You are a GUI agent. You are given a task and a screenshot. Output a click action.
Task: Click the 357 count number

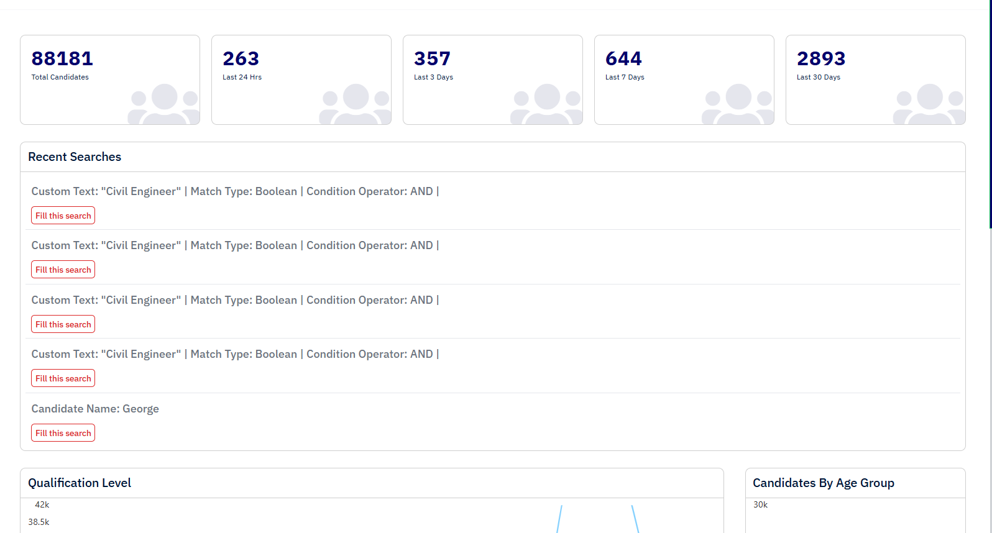pos(432,58)
